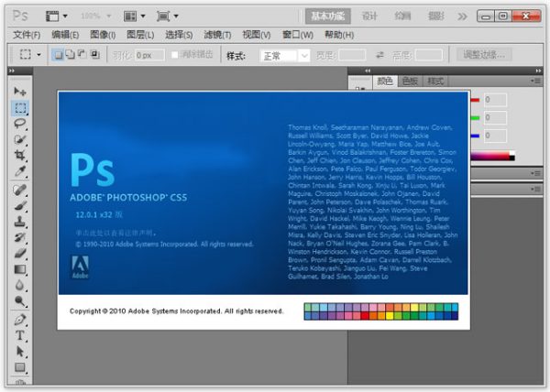Screen dimensions: 550x392
Task: Activate the Crop tool
Action: pyautogui.click(x=20, y=156)
